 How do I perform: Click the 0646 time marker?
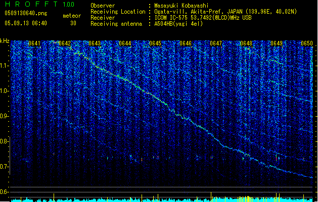(x=186, y=43)
